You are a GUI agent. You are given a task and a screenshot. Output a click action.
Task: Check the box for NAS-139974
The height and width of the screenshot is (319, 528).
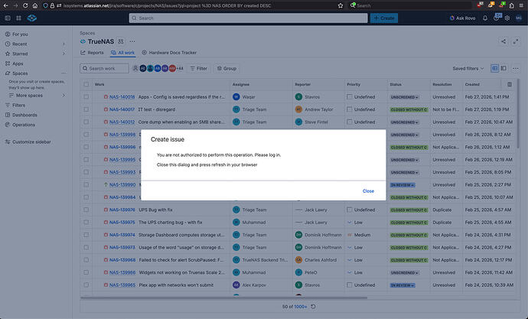(x=86, y=235)
